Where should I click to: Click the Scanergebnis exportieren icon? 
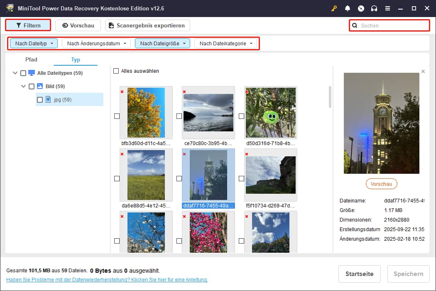(x=111, y=25)
